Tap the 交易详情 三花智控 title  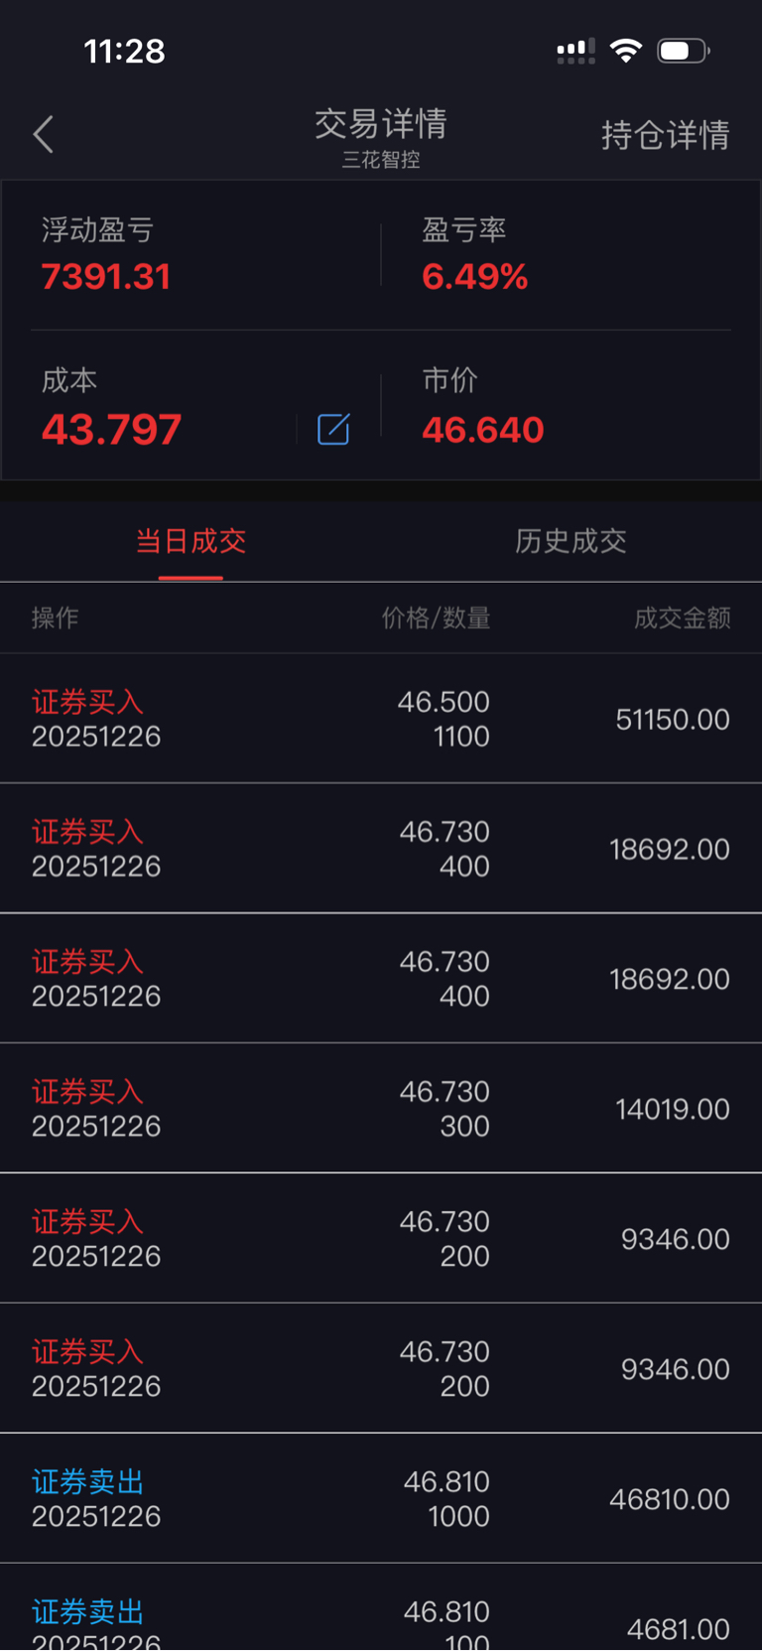tap(381, 137)
